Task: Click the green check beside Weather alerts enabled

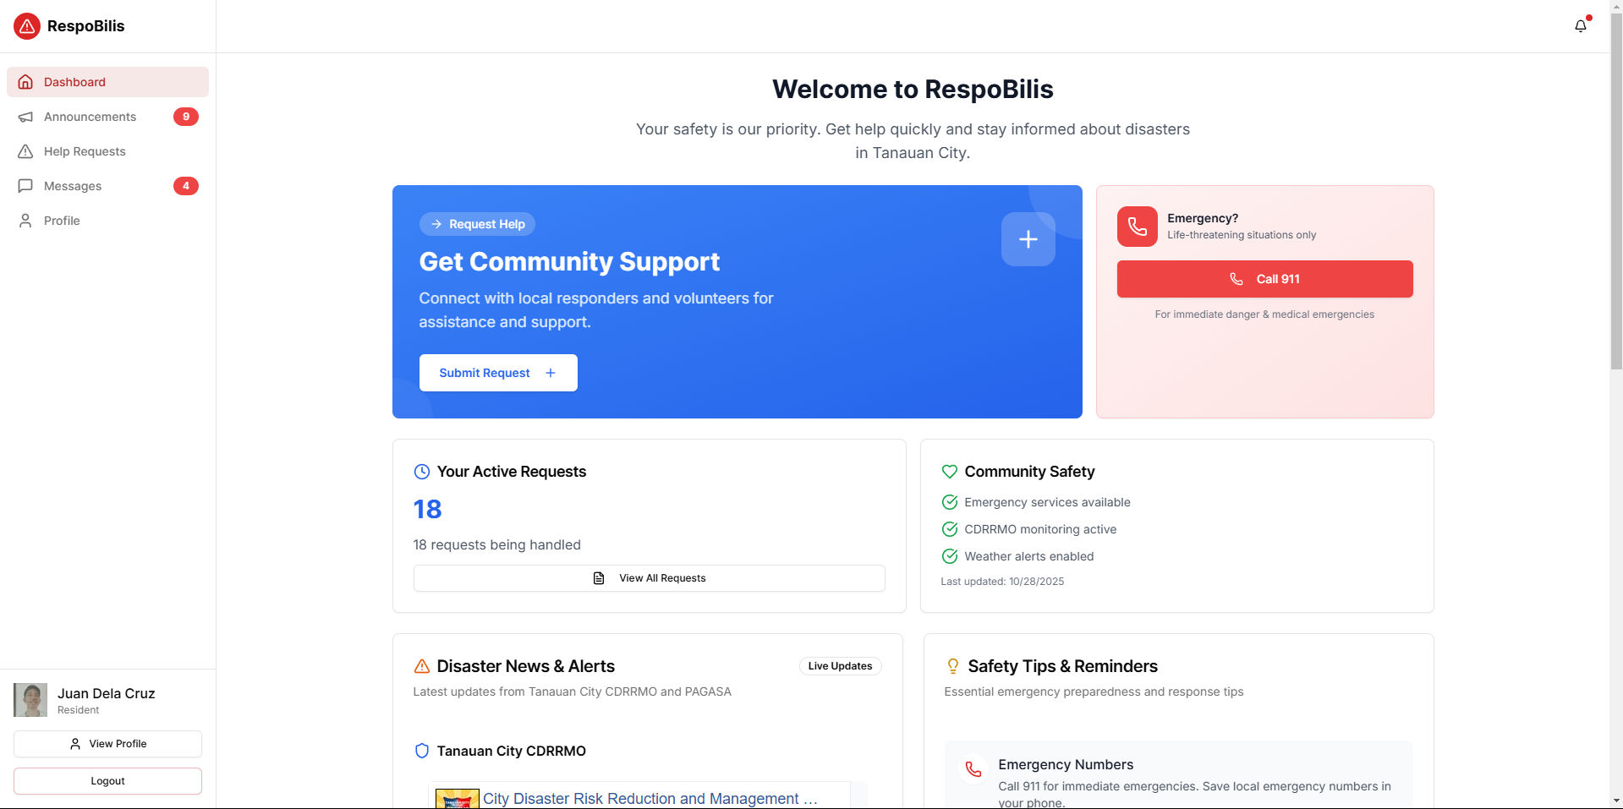Action: click(949, 556)
